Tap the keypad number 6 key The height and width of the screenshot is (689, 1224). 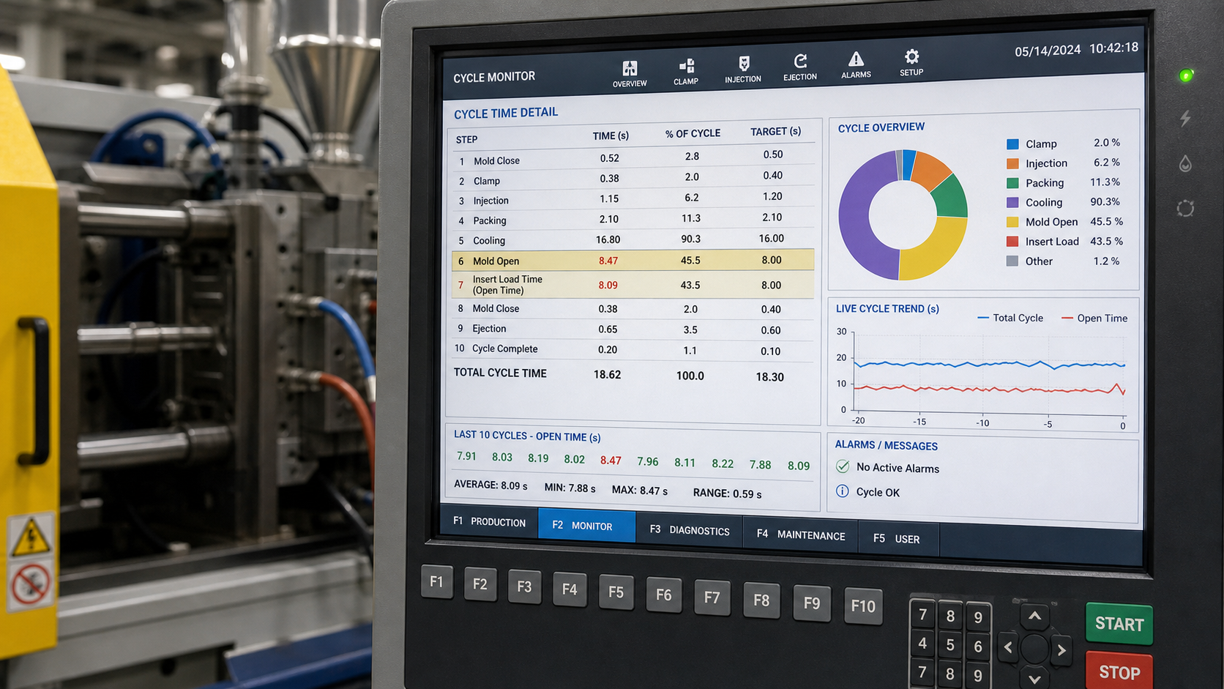(978, 647)
